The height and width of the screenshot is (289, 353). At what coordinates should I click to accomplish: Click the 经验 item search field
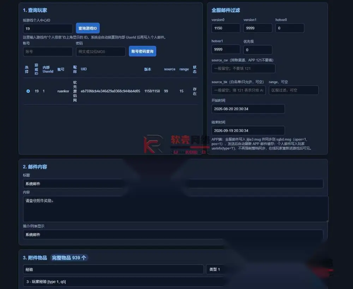113,270
